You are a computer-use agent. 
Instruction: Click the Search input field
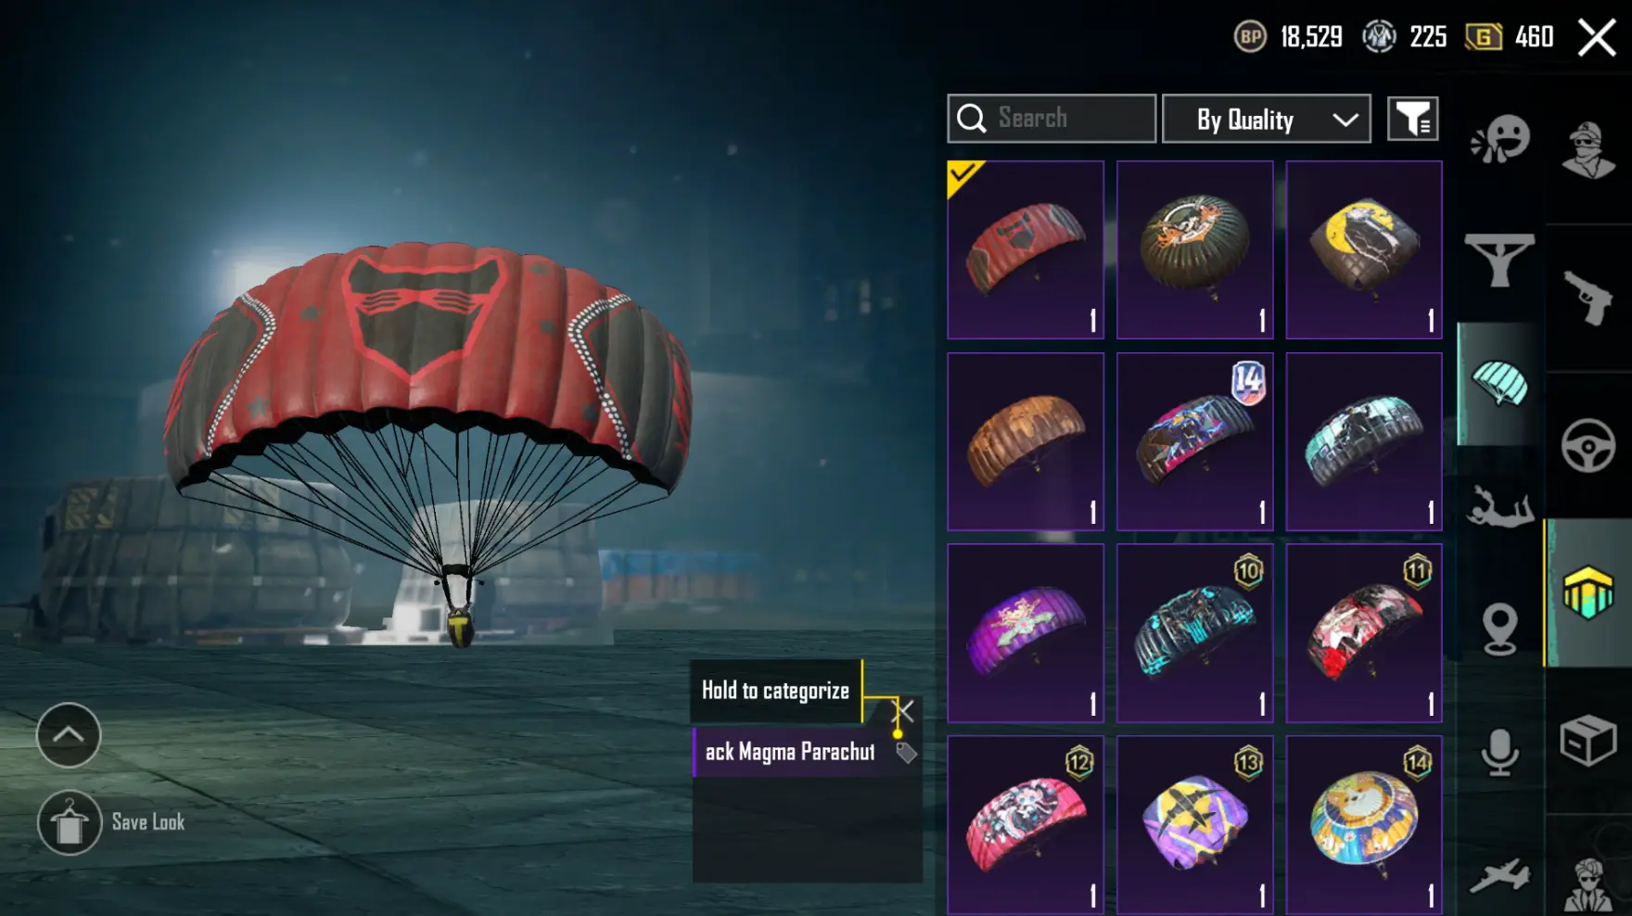(1052, 119)
